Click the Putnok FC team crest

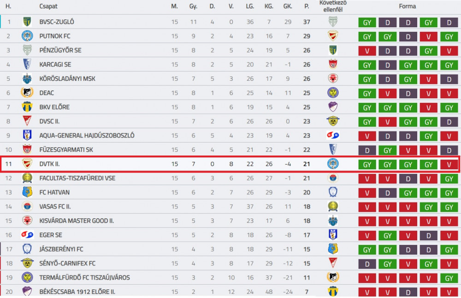click(x=27, y=36)
